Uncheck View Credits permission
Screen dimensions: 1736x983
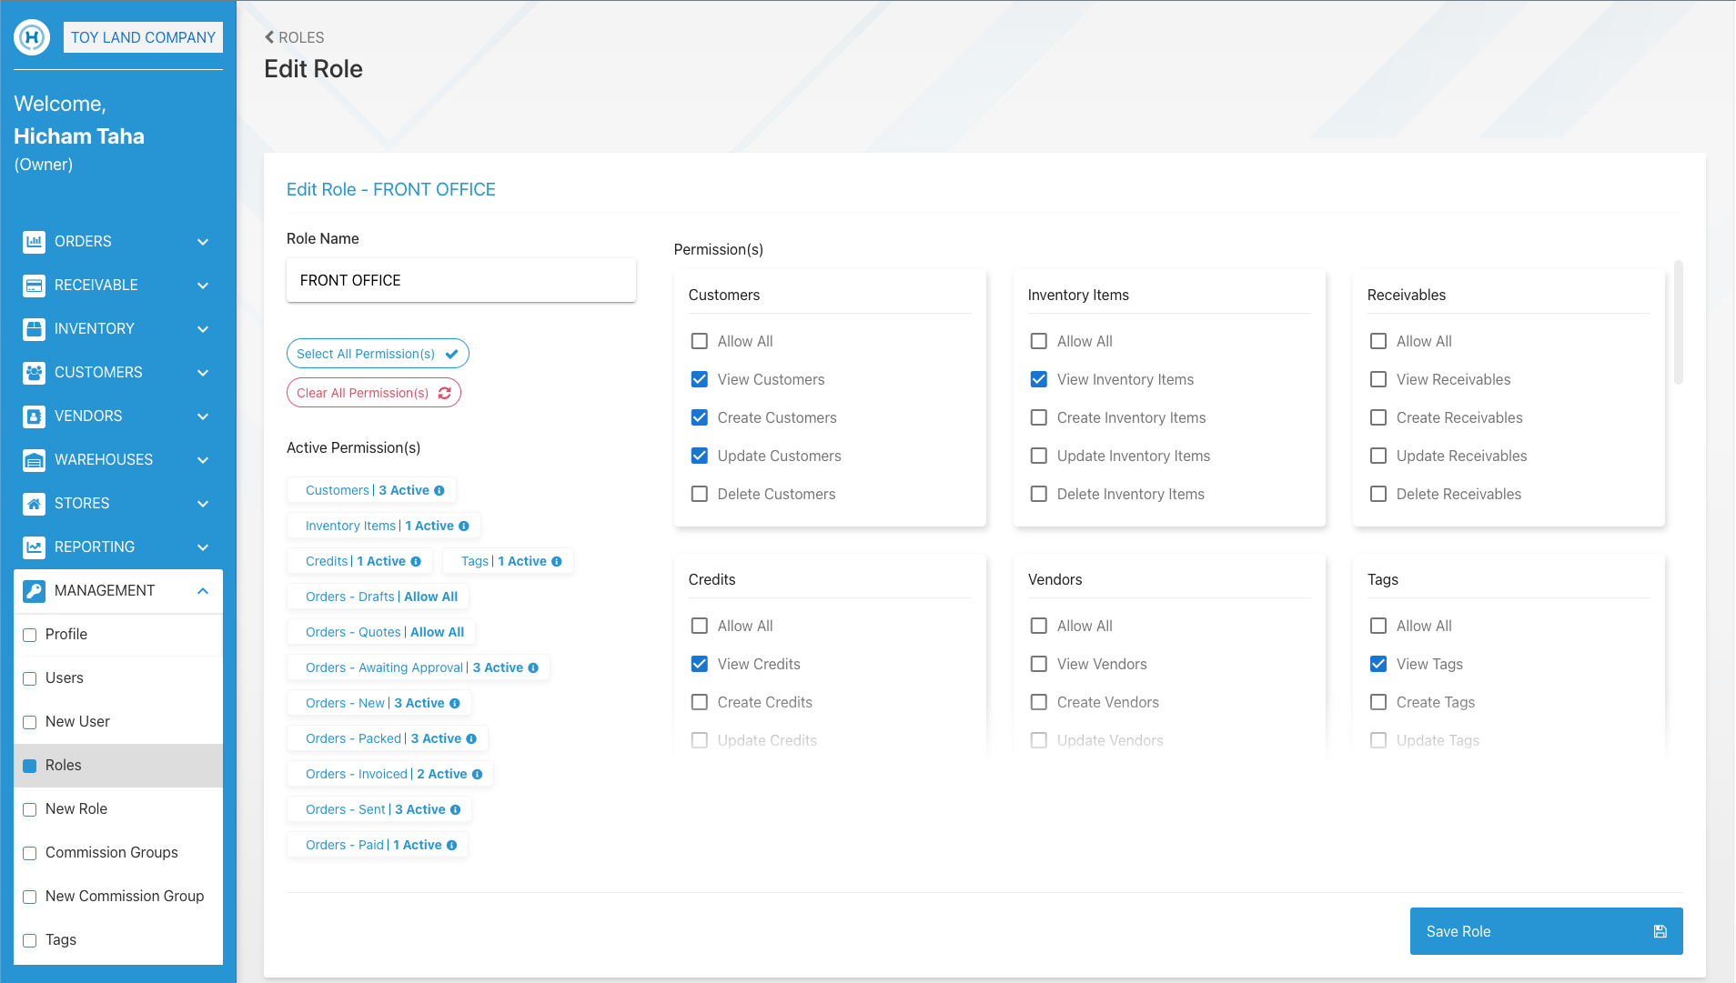[700, 664]
